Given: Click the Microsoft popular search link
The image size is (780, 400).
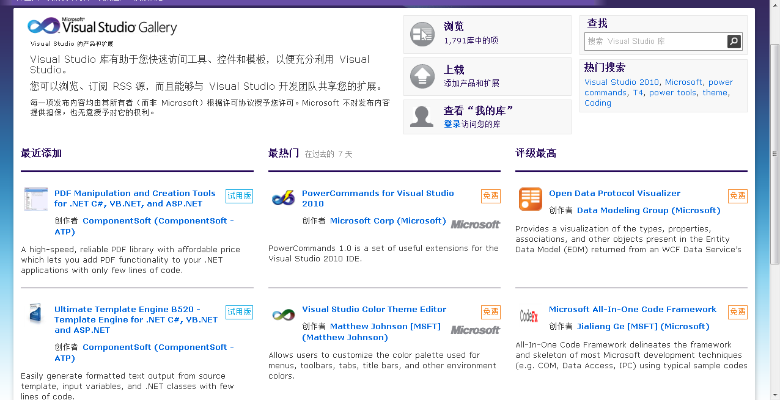Looking at the screenshot, I should click(x=683, y=82).
